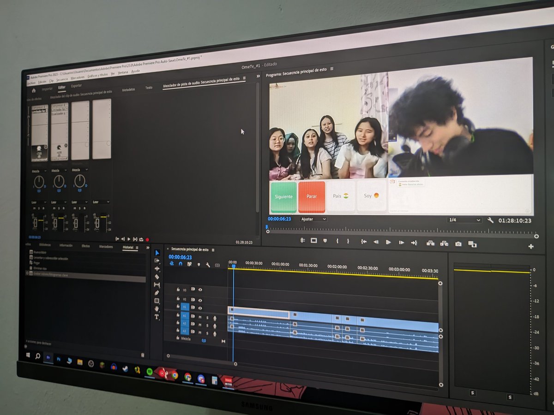The width and height of the screenshot is (554, 415).
Task: Click Mark Out bracket in Program monitor
Action: click(348, 241)
